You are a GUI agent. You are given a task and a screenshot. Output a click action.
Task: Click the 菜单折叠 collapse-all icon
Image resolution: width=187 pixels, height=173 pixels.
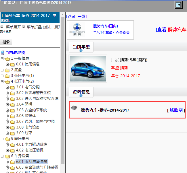(x=24, y=27)
